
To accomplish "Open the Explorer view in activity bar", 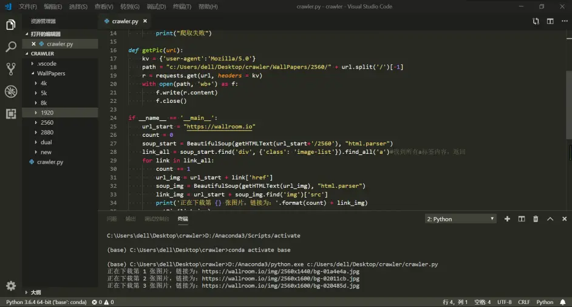I will click(11, 25).
